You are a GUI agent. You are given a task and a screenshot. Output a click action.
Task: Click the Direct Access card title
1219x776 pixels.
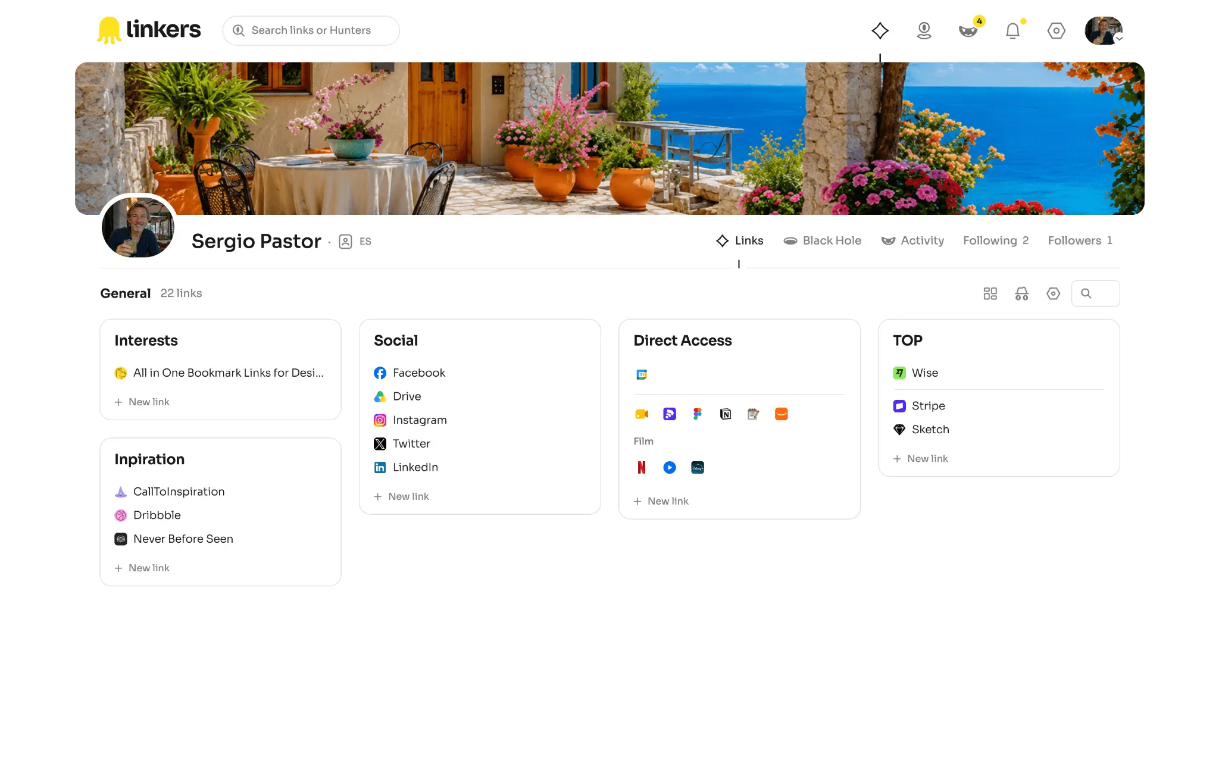(683, 340)
